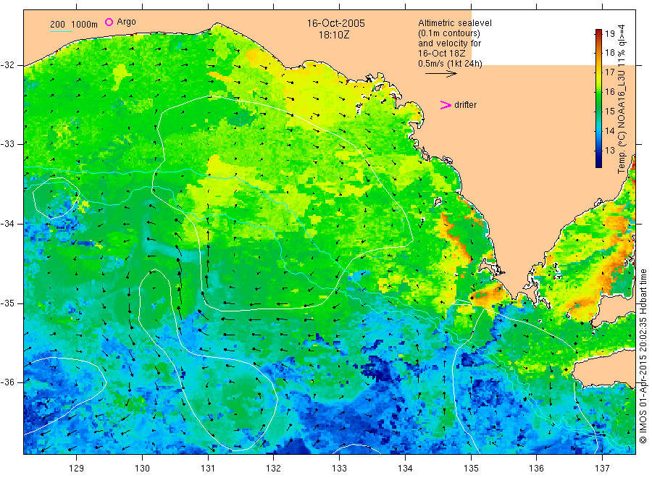Click the velocity scale reference arrow
Screen dimensions: 652x478
tap(440, 74)
